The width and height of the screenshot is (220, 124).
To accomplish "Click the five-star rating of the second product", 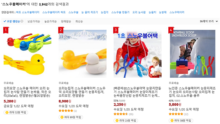I will [x=66, y=111].
